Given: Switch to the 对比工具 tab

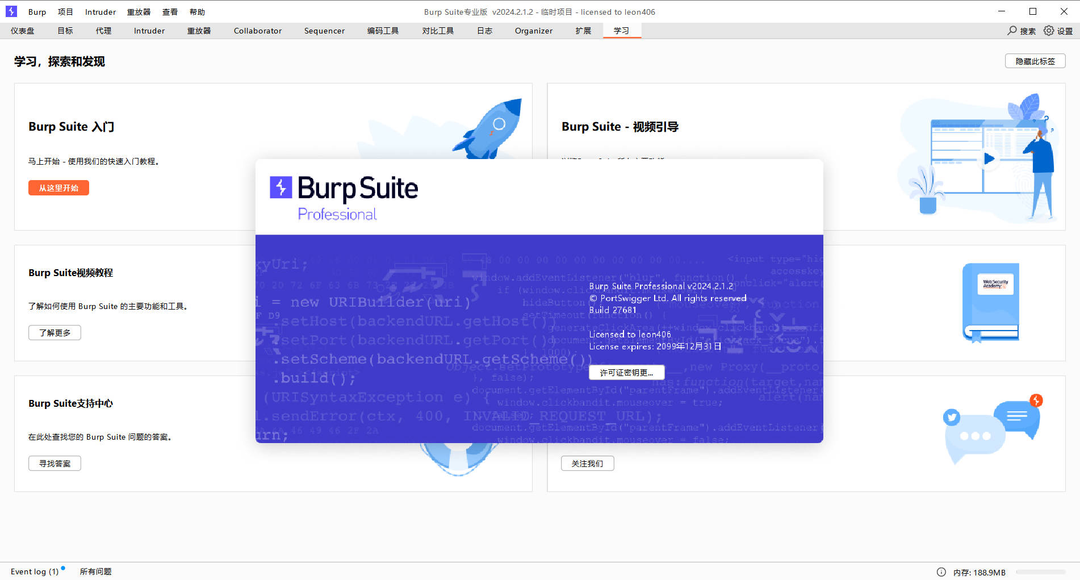Looking at the screenshot, I should pyautogui.click(x=438, y=31).
